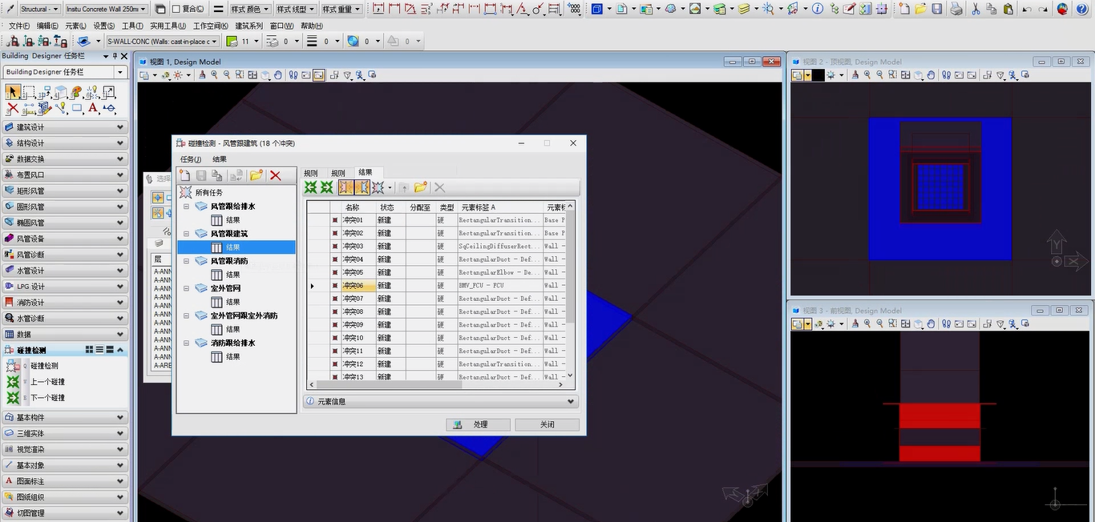
Task: Click the print icon in top toolbar
Action: (956, 9)
